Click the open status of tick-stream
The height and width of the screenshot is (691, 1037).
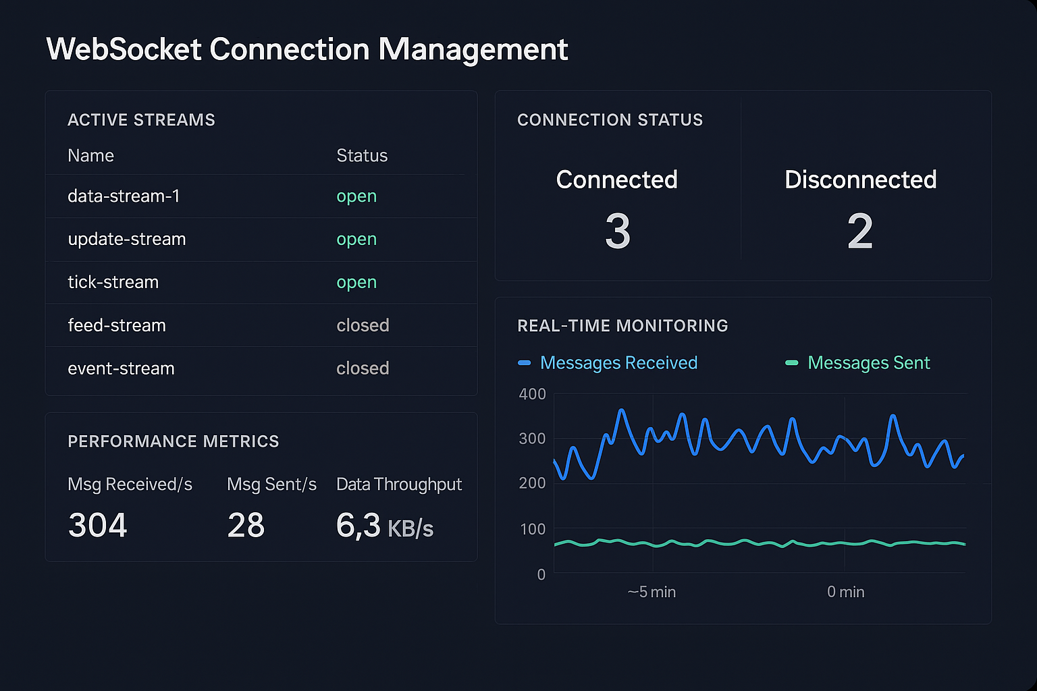(356, 283)
